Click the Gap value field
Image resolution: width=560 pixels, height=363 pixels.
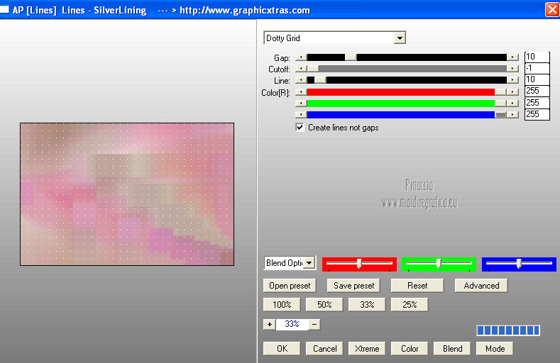537,57
